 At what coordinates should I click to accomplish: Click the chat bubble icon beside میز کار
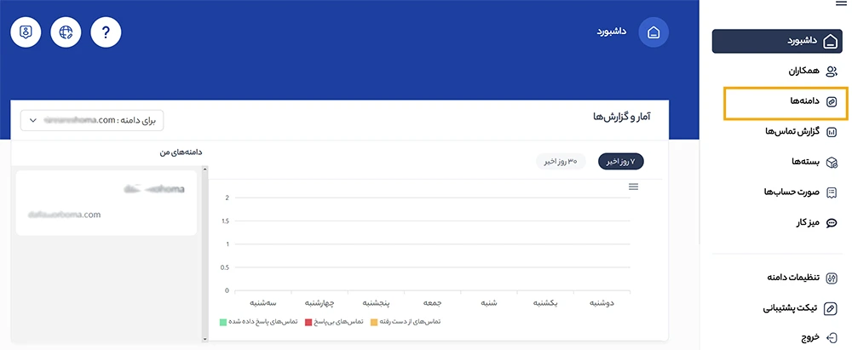pyautogui.click(x=832, y=223)
